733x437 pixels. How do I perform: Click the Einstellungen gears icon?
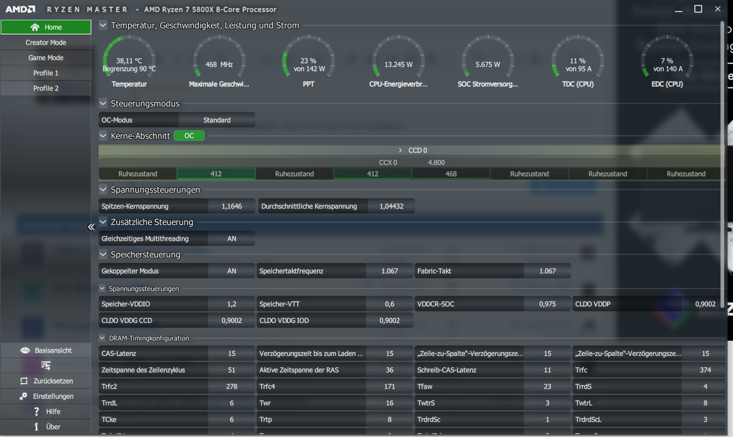point(24,396)
